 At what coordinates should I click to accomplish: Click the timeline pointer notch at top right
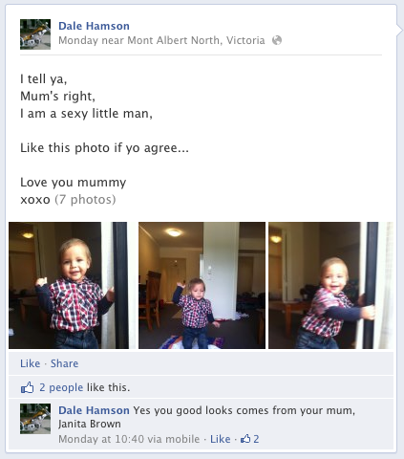click(400, 30)
